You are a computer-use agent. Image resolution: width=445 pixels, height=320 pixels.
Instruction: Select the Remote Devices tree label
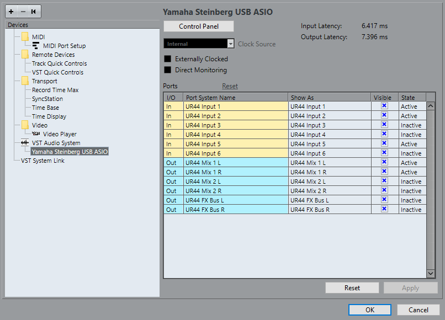[x=53, y=55]
